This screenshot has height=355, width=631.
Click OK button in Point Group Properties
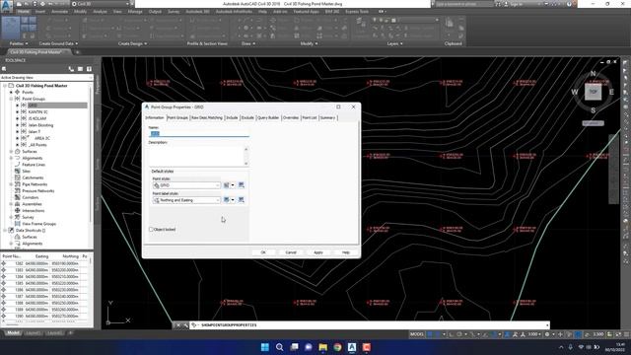263,252
